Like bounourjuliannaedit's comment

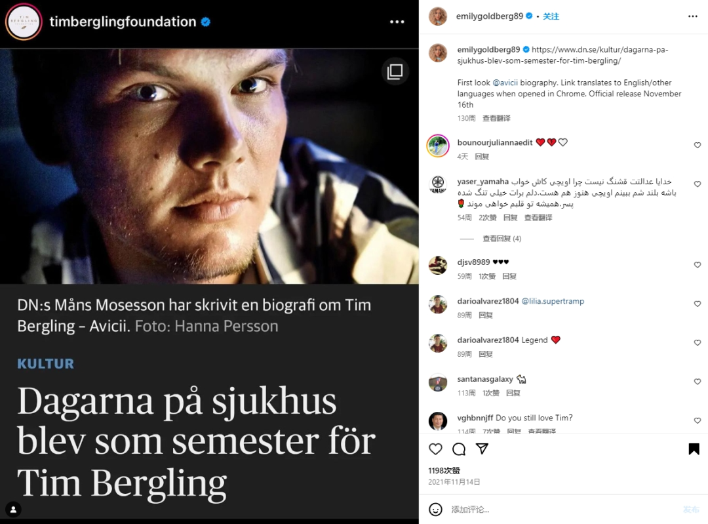698,146
